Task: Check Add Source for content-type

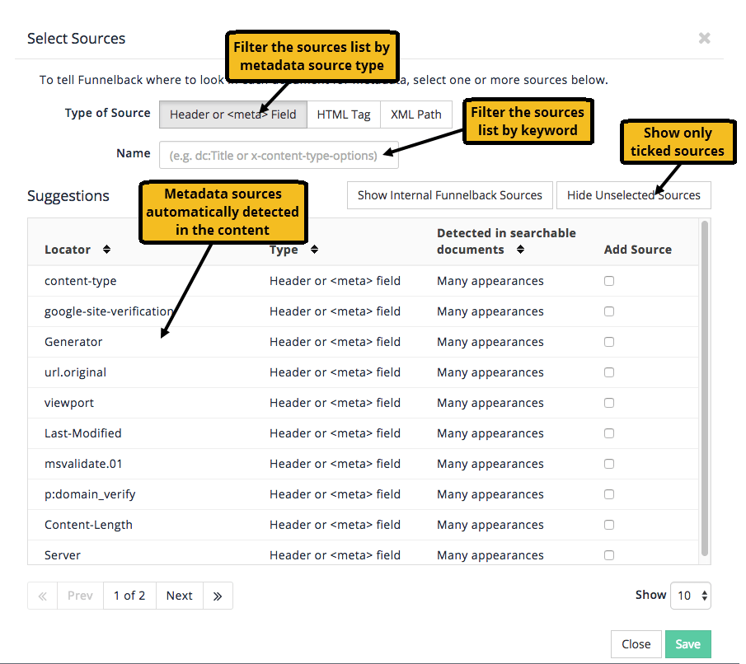Action: tap(609, 280)
